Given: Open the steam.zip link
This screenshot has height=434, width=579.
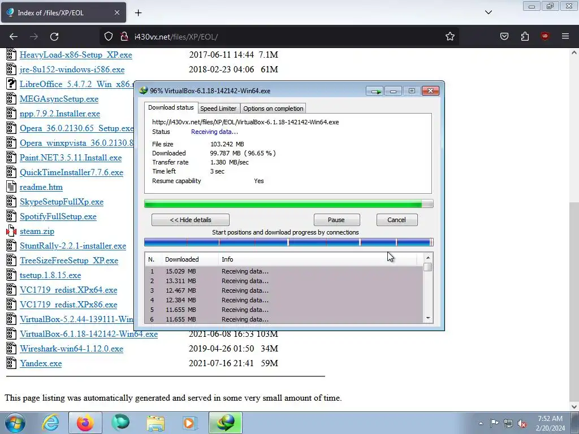Looking at the screenshot, I should click(x=37, y=231).
